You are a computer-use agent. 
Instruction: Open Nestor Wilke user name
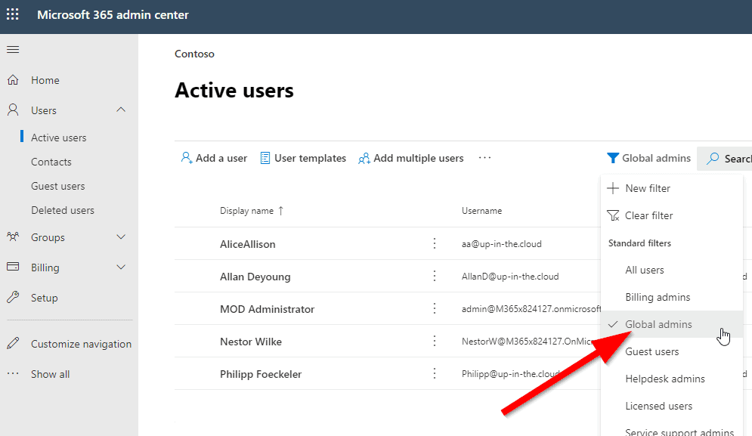coord(251,342)
